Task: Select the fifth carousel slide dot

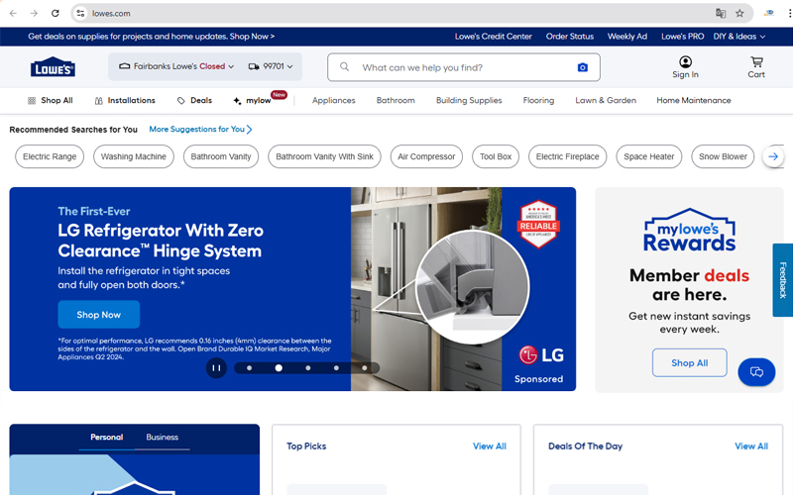Action: [364, 367]
